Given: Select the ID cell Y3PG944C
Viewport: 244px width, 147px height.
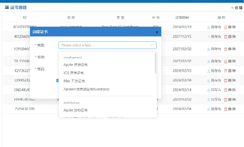Looking at the screenshot, I should (x=22, y=49).
